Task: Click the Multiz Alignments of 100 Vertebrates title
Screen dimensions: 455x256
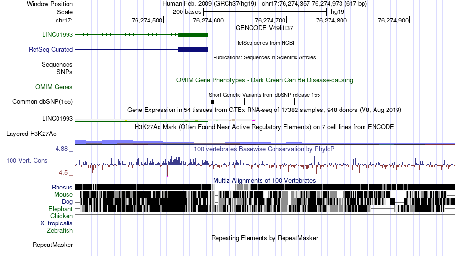Action: click(x=264, y=180)
